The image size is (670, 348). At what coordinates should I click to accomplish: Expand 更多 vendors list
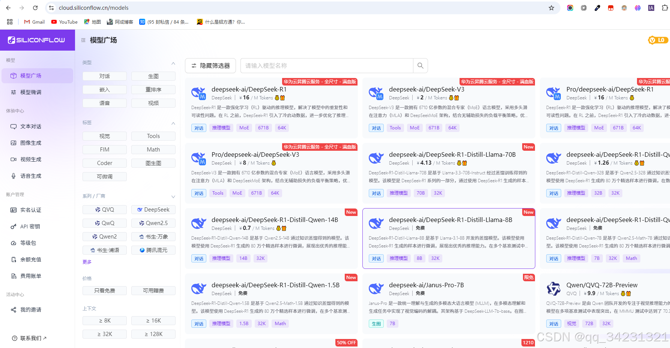(87, 262)
